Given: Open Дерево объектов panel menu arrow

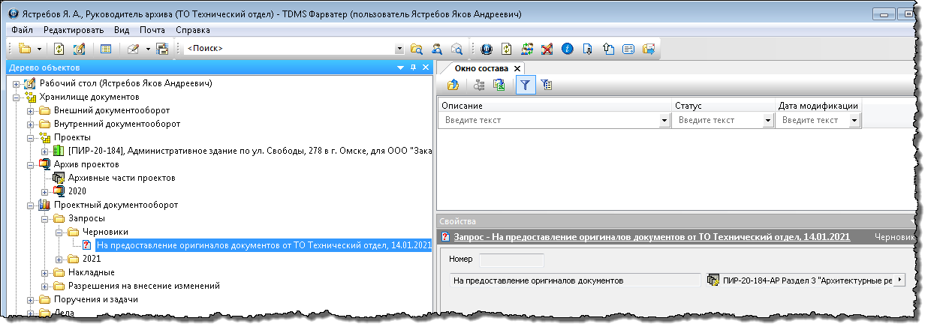Looking at the screenshot, I should (401, 67).
